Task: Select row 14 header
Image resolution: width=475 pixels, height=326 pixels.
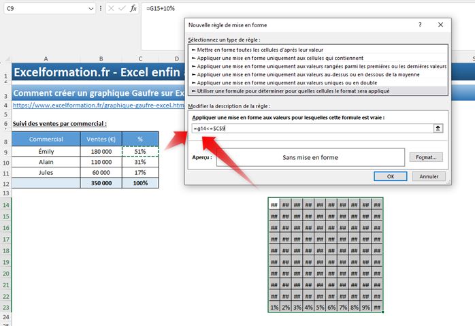Action: click(x=5, y=205)
